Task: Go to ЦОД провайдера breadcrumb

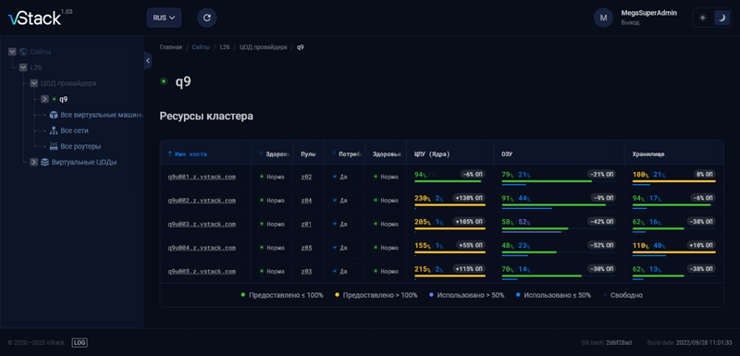Action: coord(263,47)
